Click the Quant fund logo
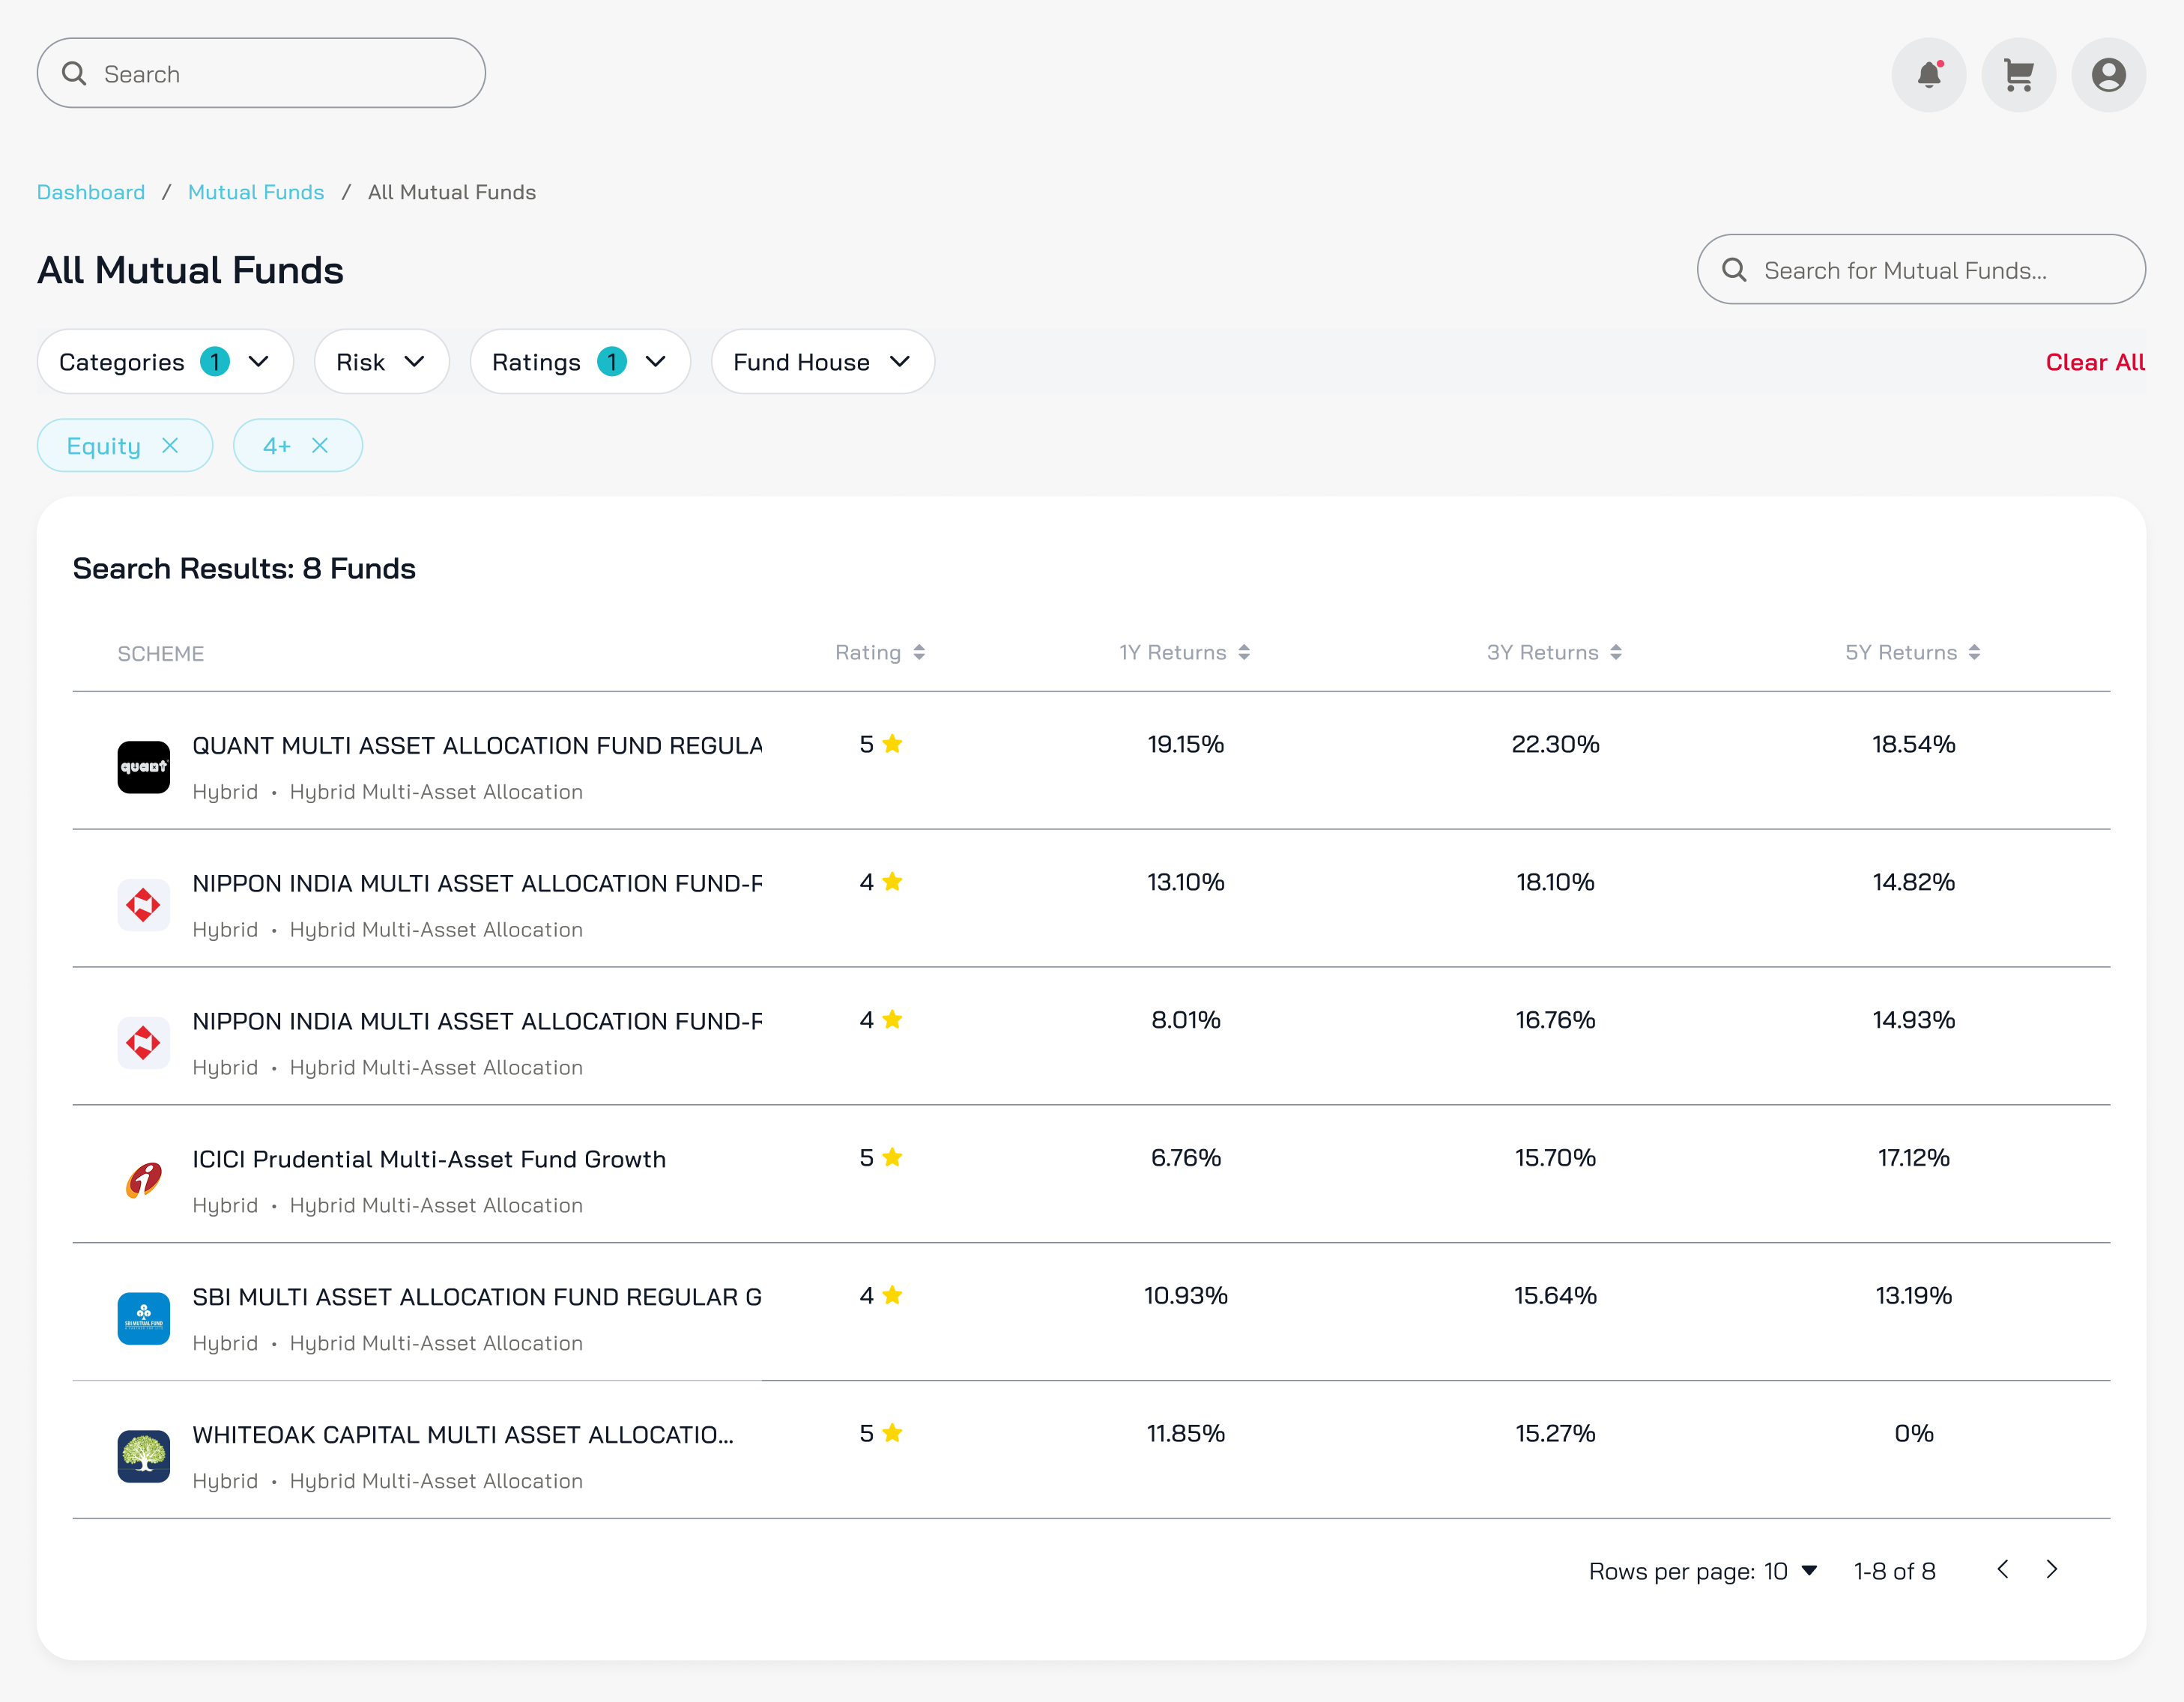Screen dimensions: 2184x1702 (144, 767)
